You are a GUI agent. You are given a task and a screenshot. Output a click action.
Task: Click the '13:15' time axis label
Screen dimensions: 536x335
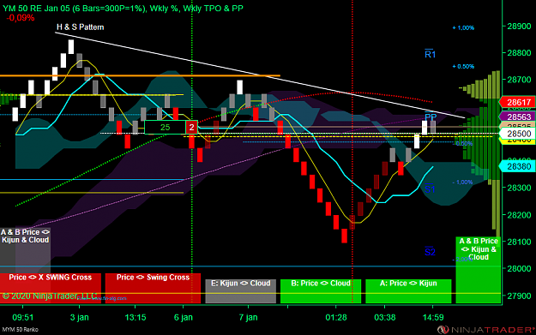coord(136,318)
